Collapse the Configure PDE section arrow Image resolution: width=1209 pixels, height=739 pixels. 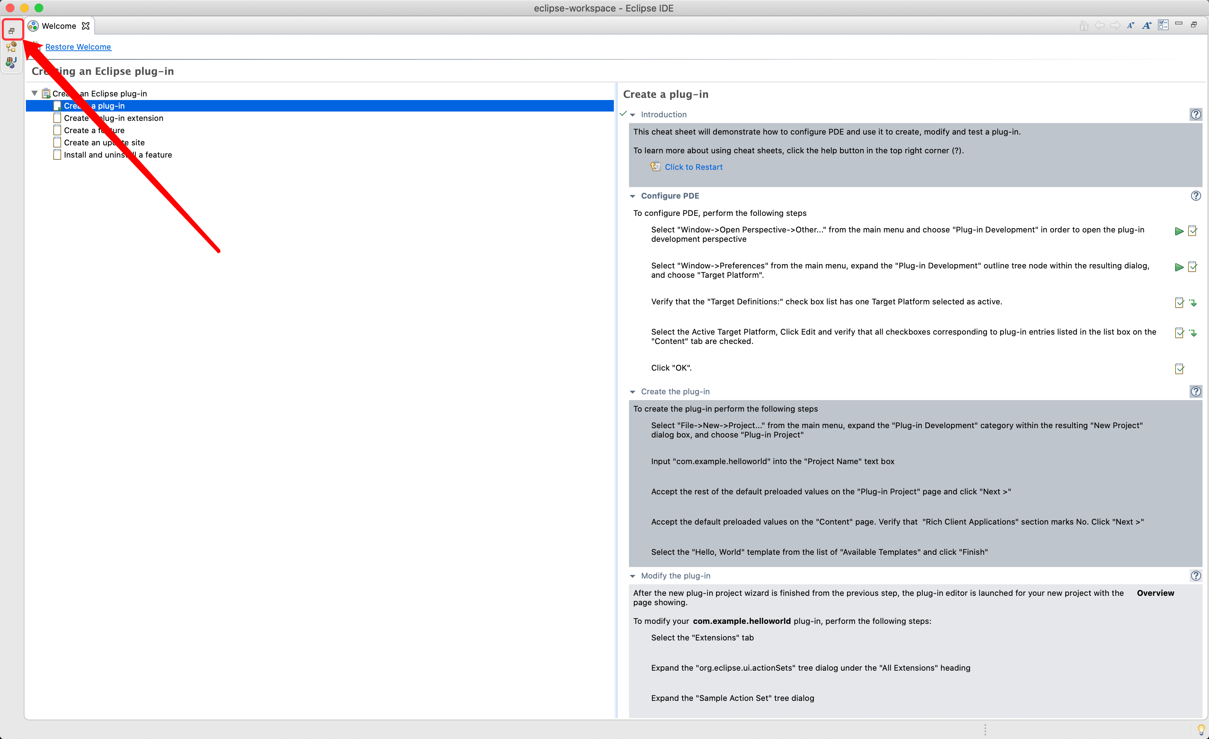tap(633, 196)
